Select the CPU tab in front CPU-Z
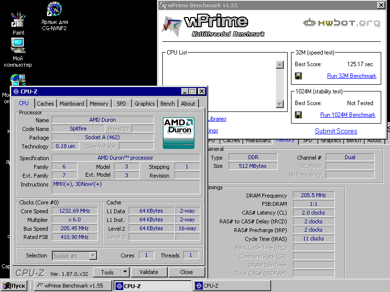The height and width of the screenshot is (292, 390). click(23, 103)
